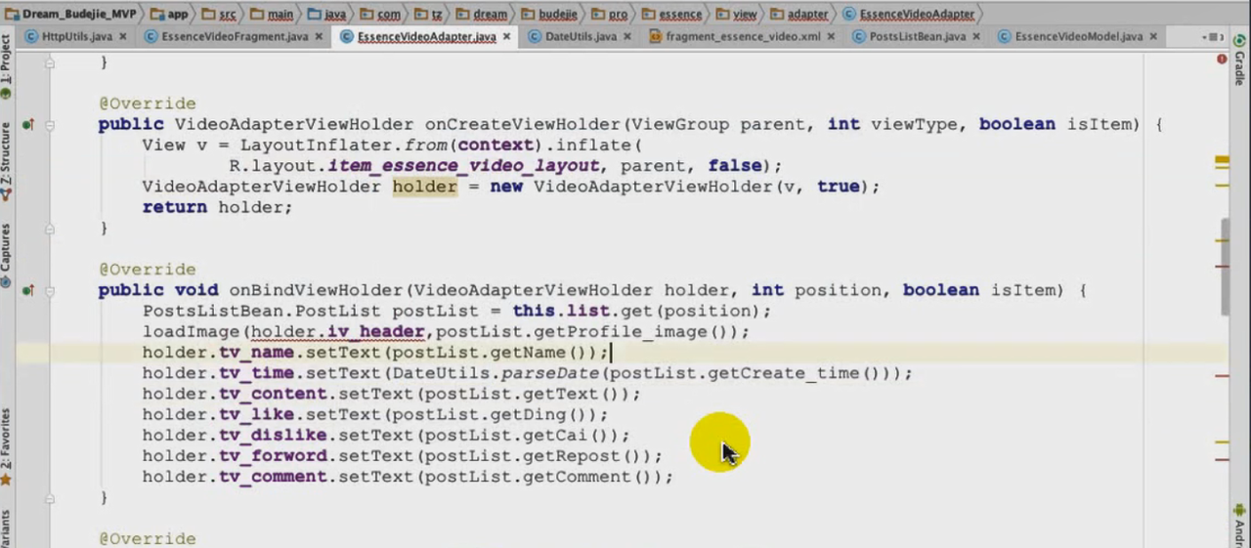Open the Build Variants side panel
1251x548 pixels.
point(6,529)
